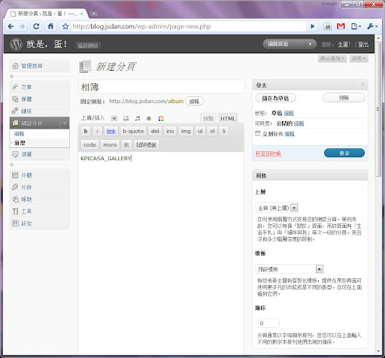Click the save draft button
385x358 pixels.
pos(275,98)
